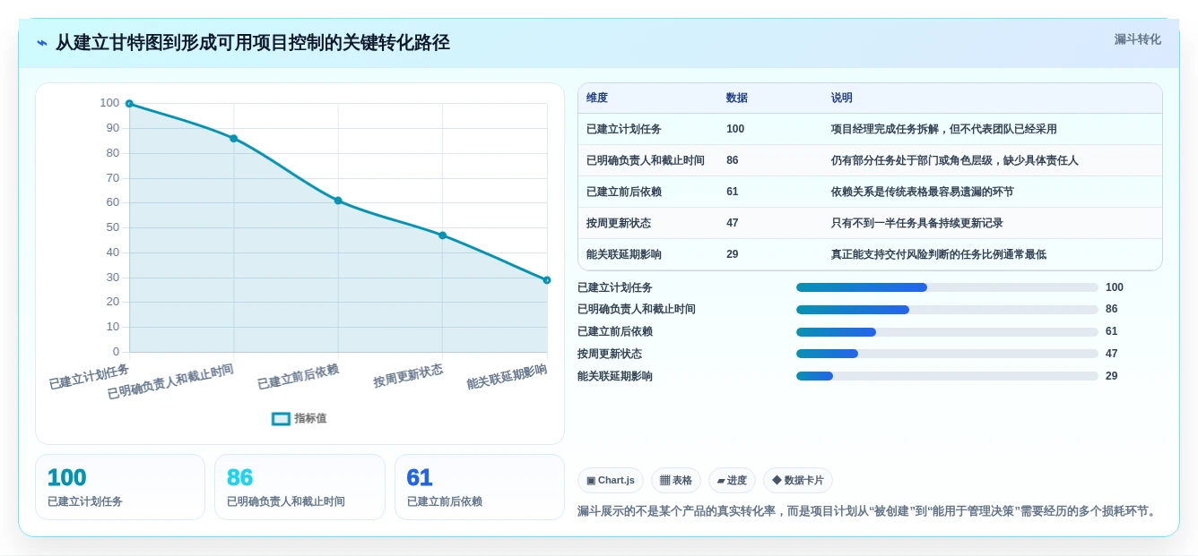Click the 维度 column header
Viewport: 1198px width, 556px height.
click(597, 98)
